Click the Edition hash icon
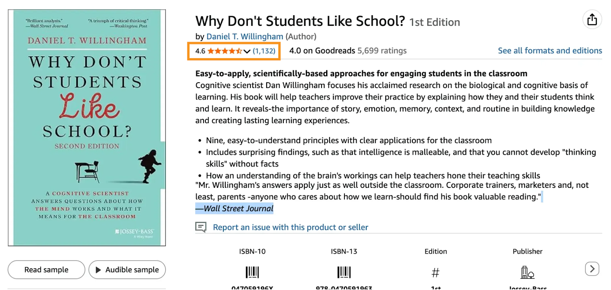Image resolution: width=611 pixels, height=290 pixels. pyautogui.click(x=435, y=272)
